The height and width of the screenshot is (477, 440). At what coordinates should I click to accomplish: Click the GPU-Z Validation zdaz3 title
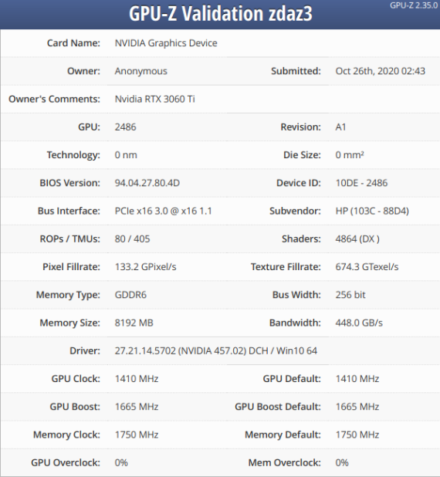[x=221, y=14]
